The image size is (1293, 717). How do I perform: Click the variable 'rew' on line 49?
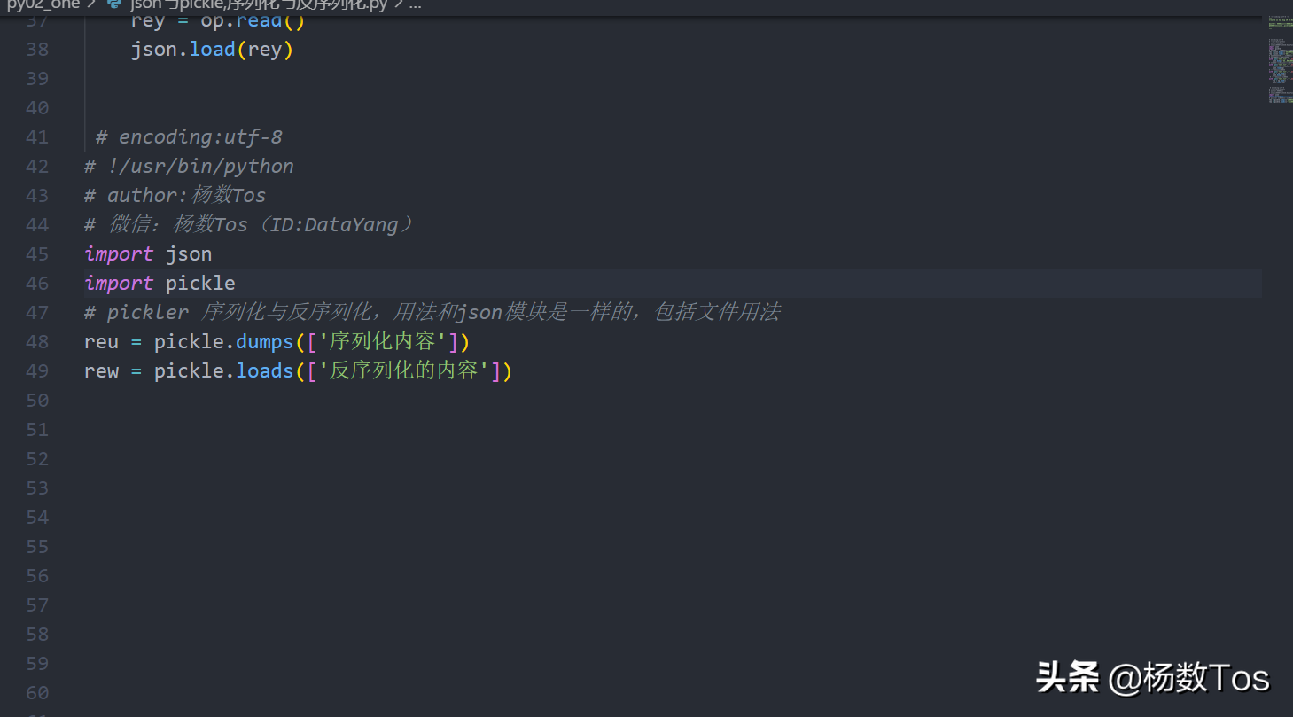click(x=101, y=371)
